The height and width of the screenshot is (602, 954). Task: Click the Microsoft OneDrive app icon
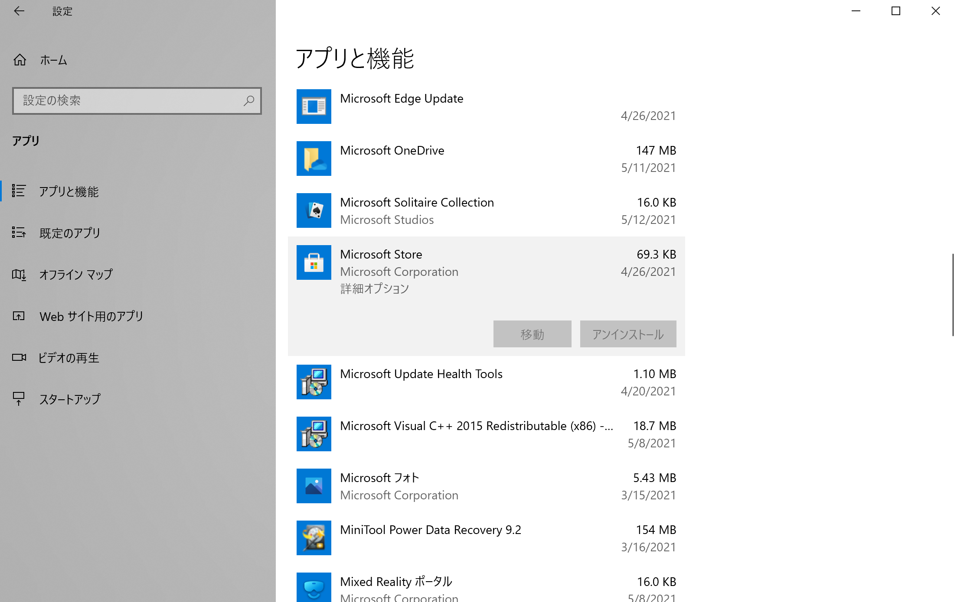[314, 159]
